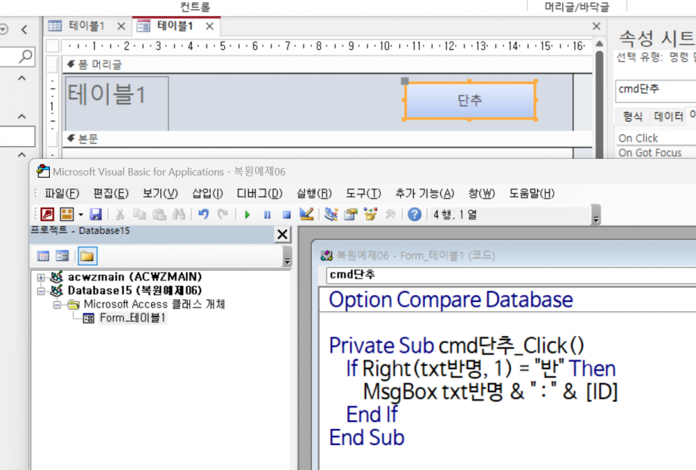The width and height of the screenshot is (696, 470).
Task: Close the project explorer pane
Action: click(x=282, y=234)
